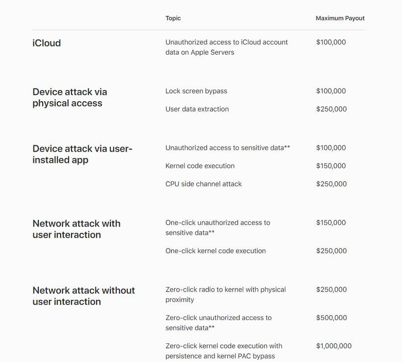Click the $500,000 payout value
Screen dimensions: 402x362
click(x=331, y=318)
